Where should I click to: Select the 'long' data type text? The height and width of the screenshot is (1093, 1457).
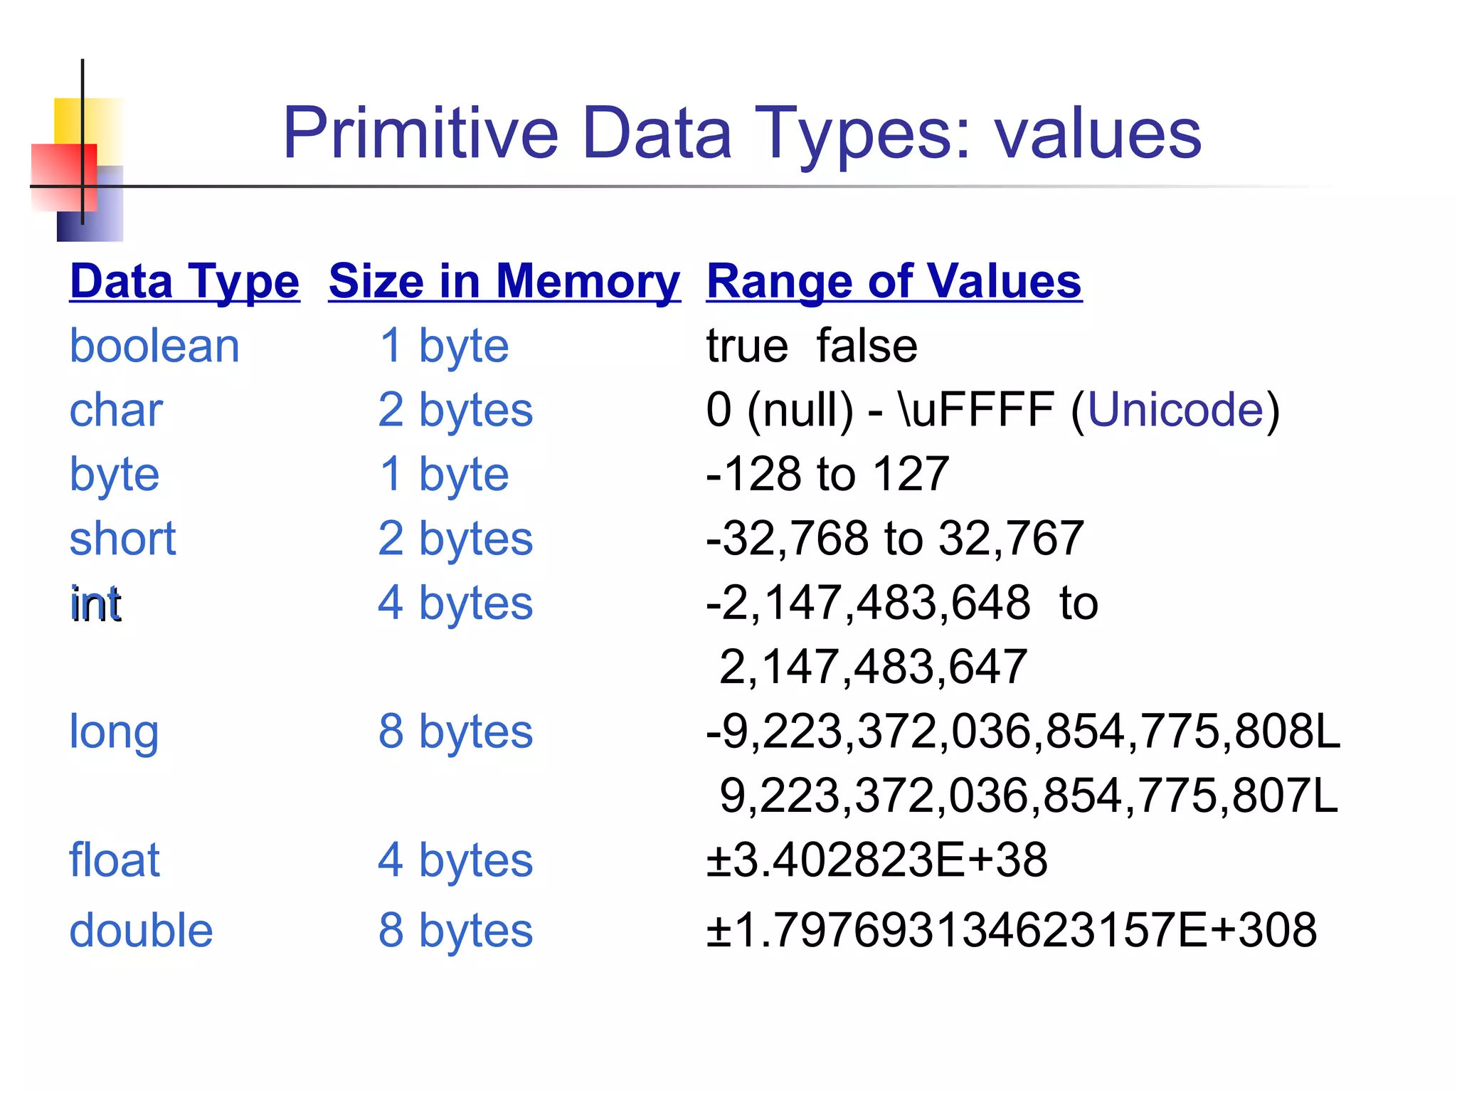coord(114,733)
